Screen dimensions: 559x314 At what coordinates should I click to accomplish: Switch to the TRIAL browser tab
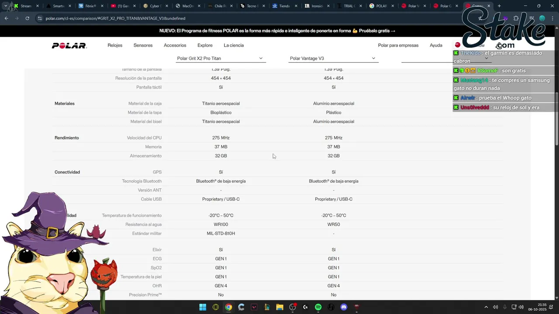tap(349, 6)
